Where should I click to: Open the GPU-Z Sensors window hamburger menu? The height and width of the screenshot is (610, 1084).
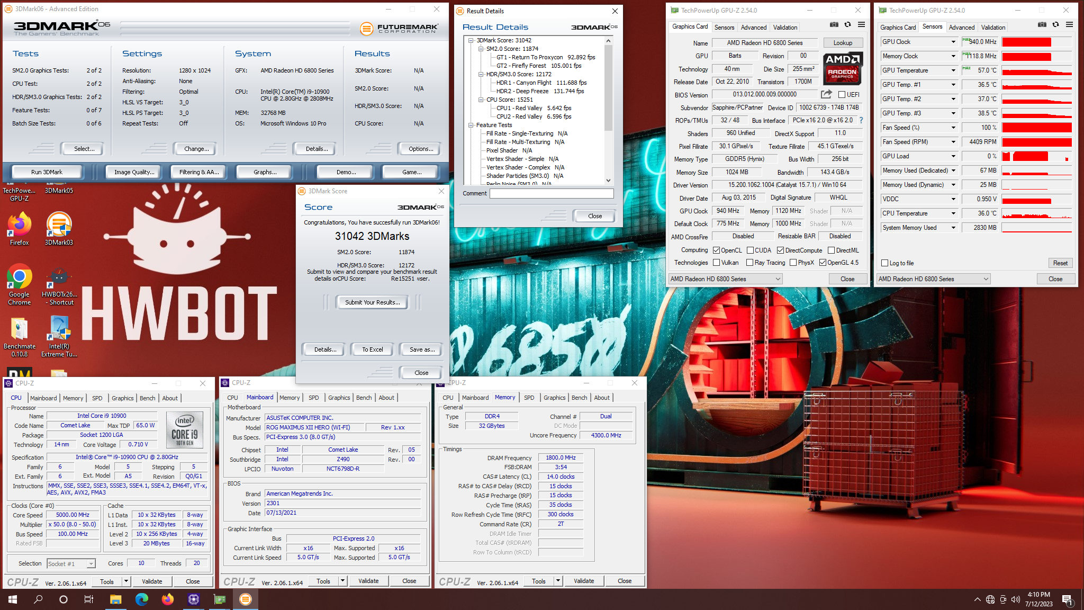coord(1069,25)
